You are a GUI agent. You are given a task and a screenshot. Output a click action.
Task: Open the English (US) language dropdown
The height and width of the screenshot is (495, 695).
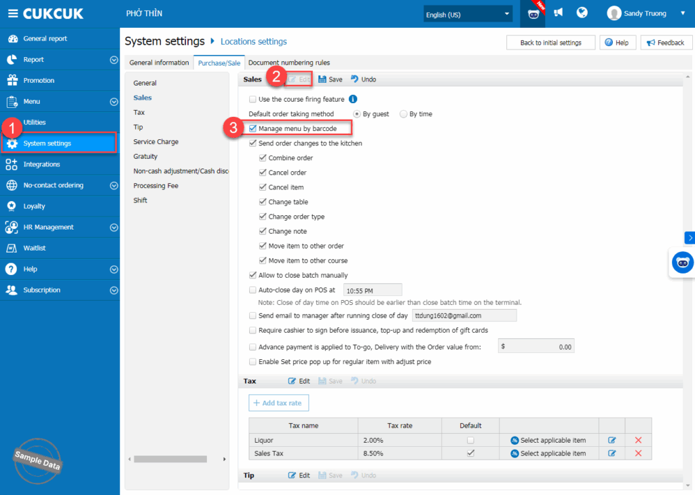coord(468,14)
